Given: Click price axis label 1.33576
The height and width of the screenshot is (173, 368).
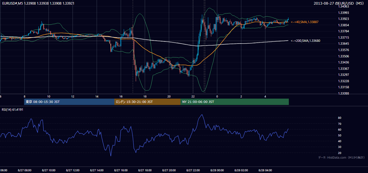Looking at the screenshot, I should point(344,50).
